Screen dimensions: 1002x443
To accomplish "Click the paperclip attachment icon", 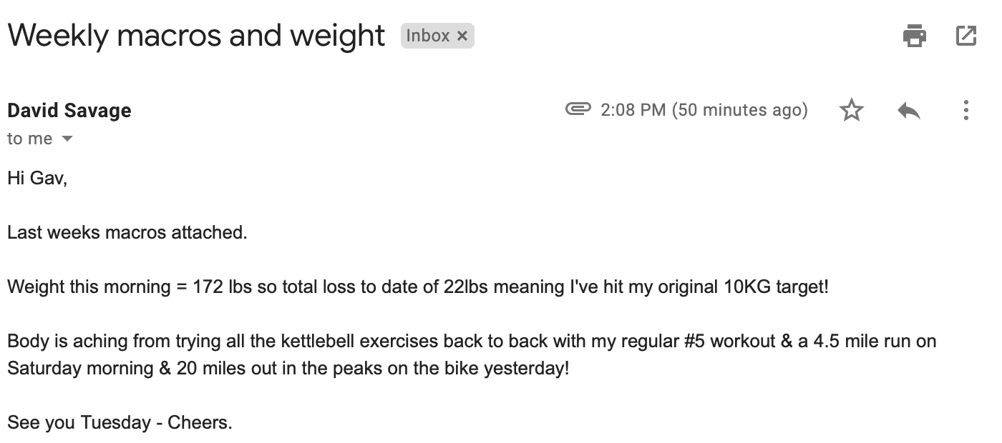I will click(578, 109).
